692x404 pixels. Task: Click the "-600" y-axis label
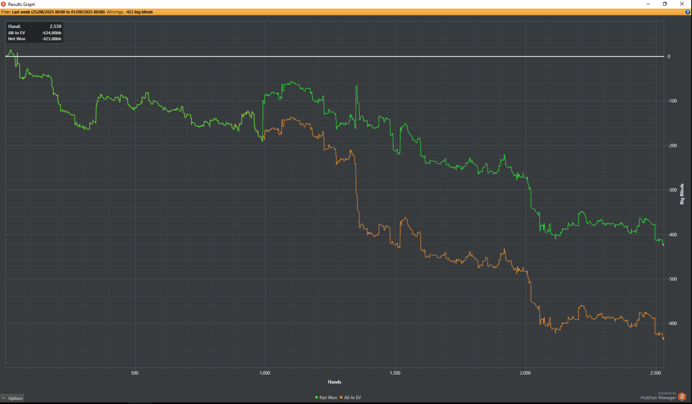click(672, 323)
